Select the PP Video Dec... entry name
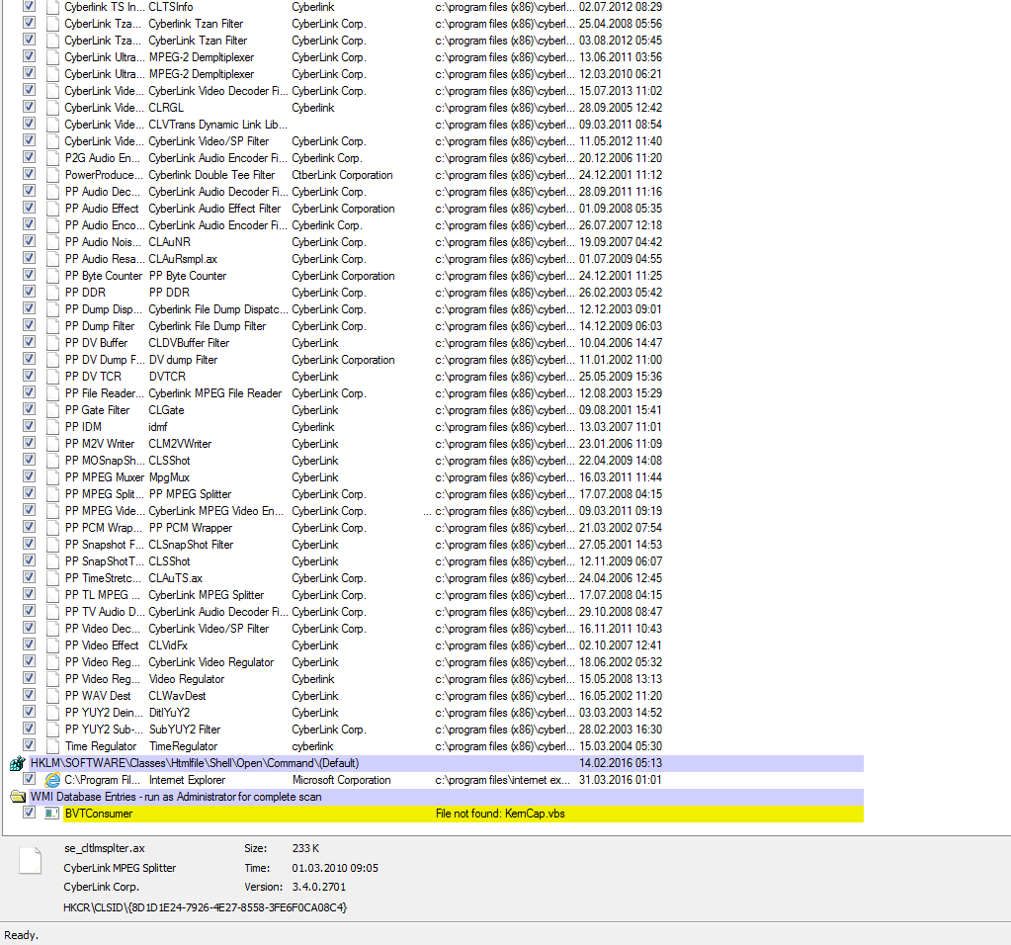Screen dimensions: 1011x945 103,629
